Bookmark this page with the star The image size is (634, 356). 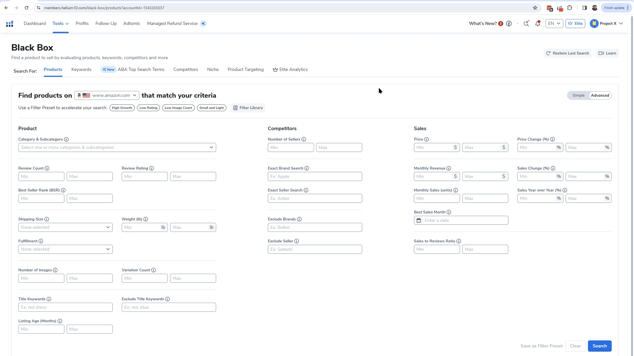(x=535, y=8)
